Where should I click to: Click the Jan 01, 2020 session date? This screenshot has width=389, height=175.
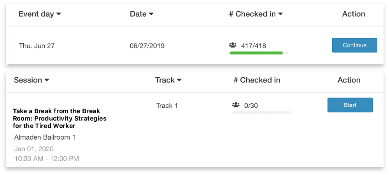(34, 149)
